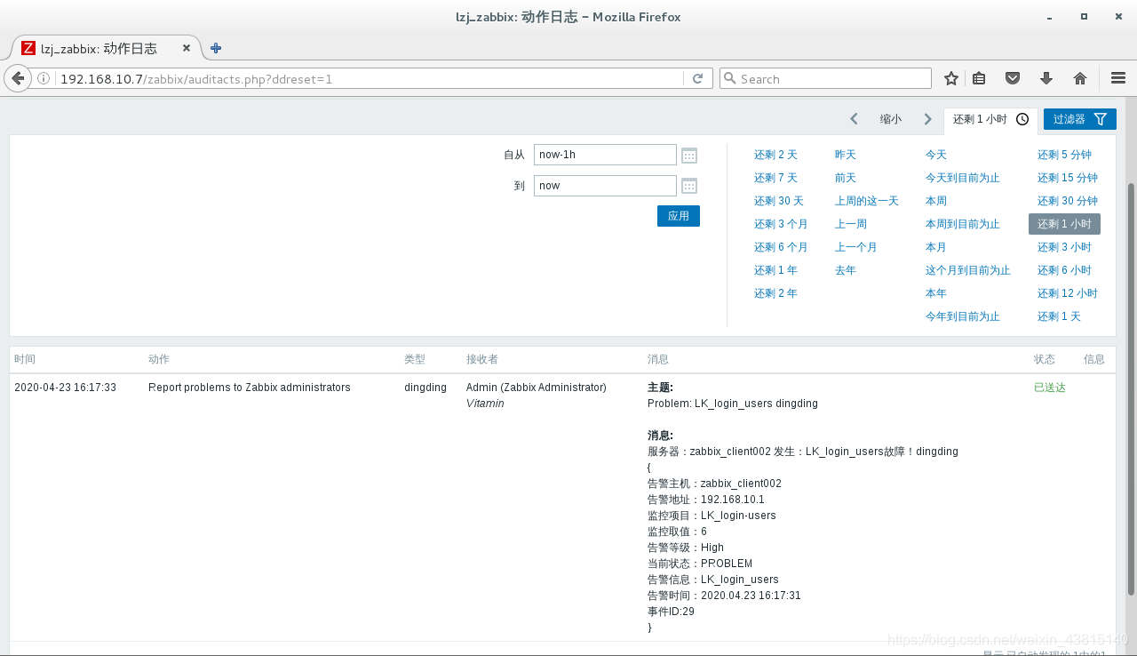Choose 还剩 2 年 time range
The image size is (1137, 656).
tap(775, 293)
